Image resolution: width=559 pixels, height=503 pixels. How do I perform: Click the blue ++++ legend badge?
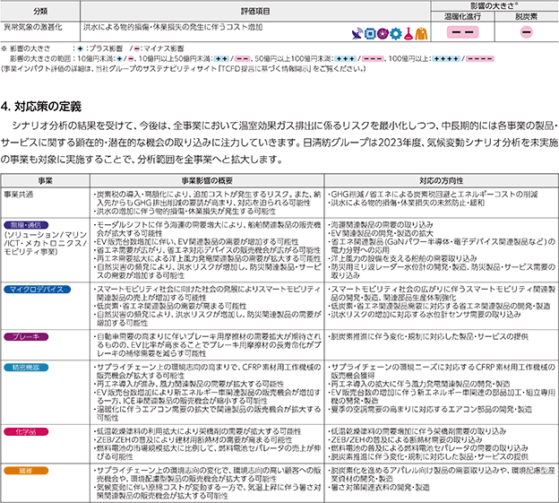pos(445,59)
